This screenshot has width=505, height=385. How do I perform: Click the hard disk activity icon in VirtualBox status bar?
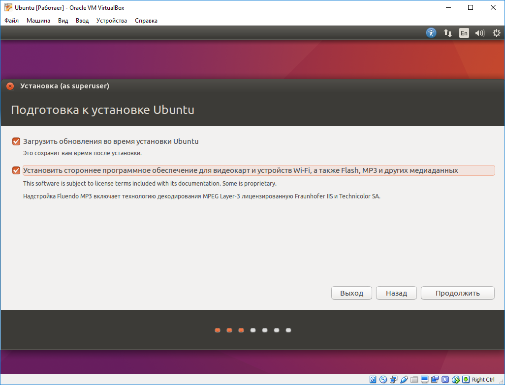(373, 379)
